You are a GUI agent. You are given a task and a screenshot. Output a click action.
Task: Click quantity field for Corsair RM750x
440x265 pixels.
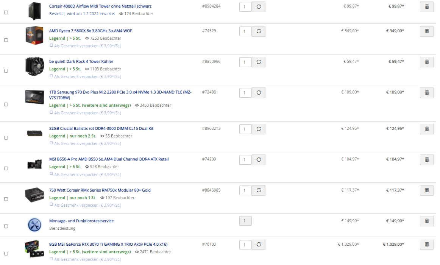tap(245, 190)
